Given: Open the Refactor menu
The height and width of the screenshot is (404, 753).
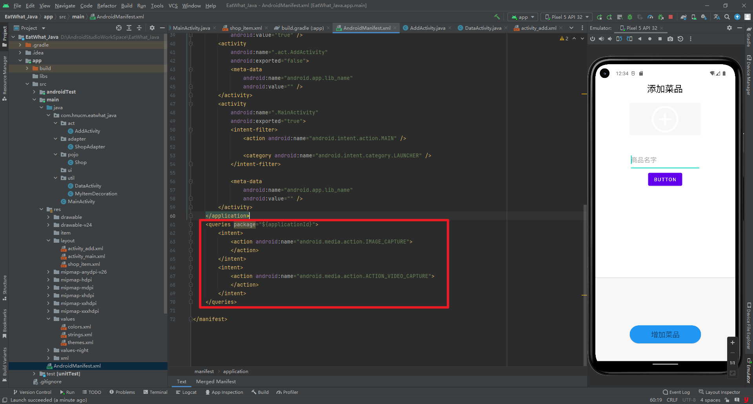Looking at the screenshot, I should pyautogui.click(x=107, y=5).
